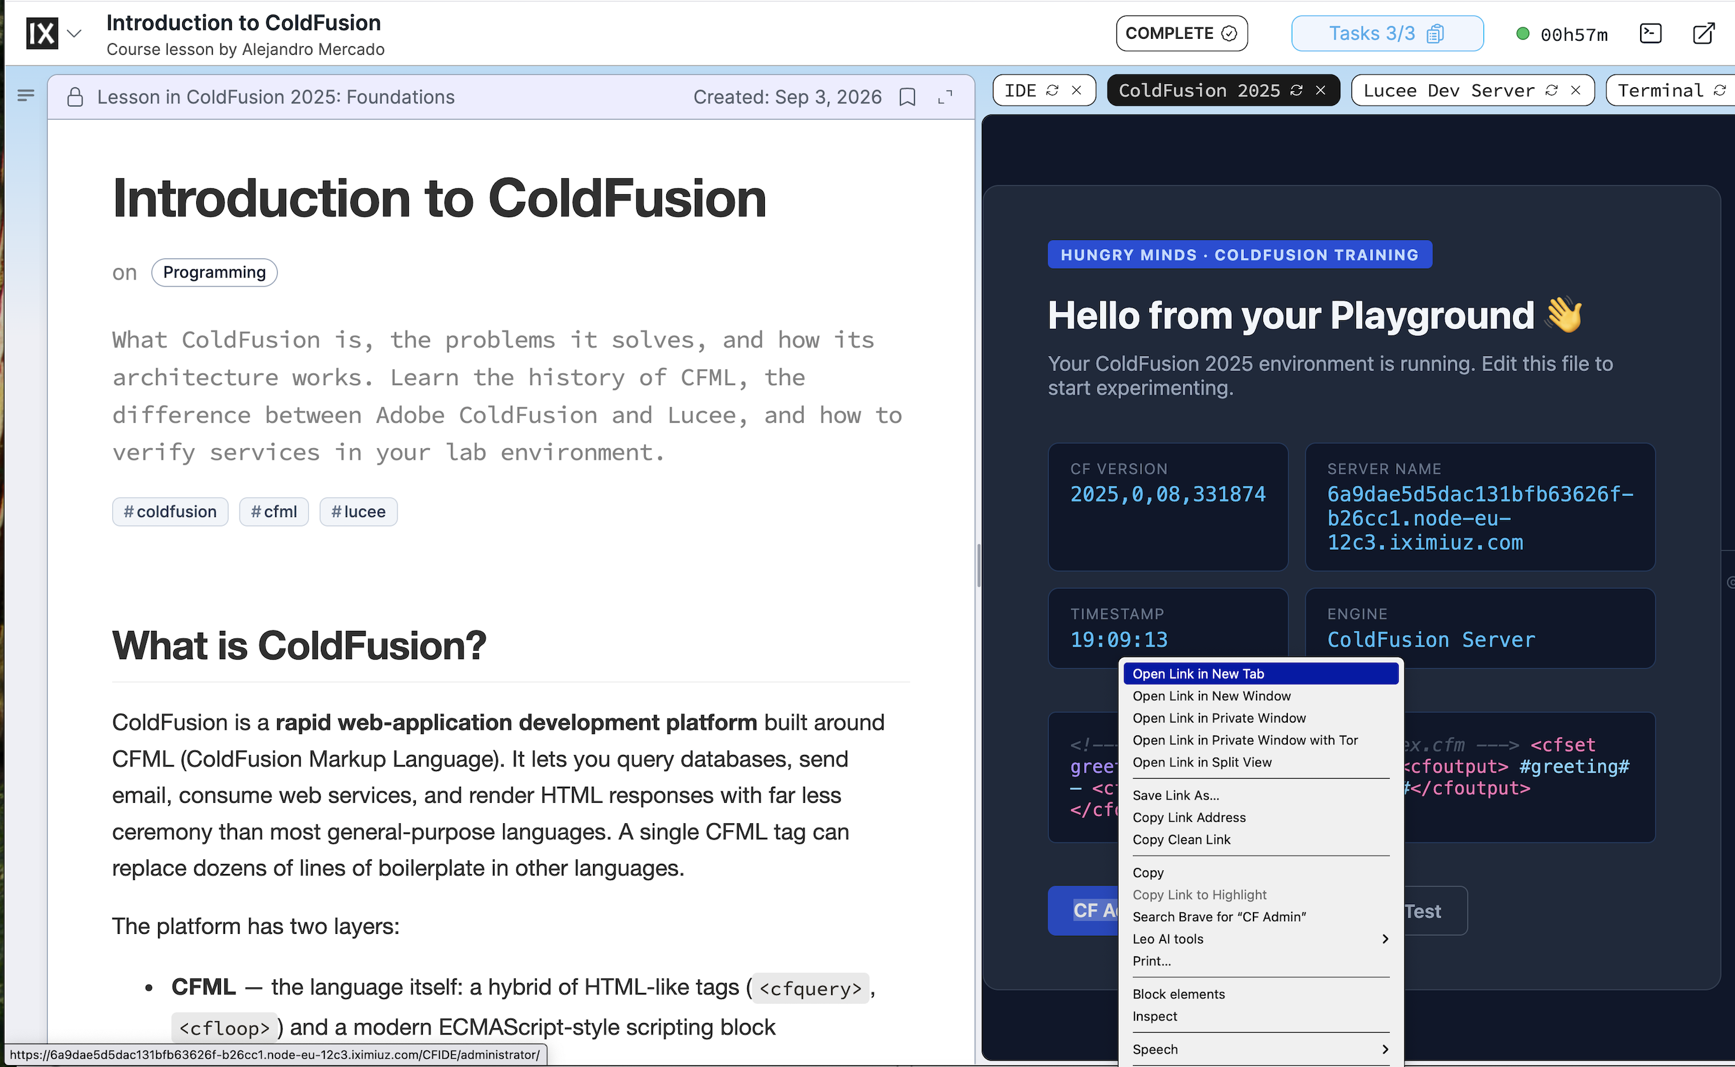The image size is (1735, 1067).
Task: Click the SERVER NAME hostname value
Action: (x=1480, y=518)
